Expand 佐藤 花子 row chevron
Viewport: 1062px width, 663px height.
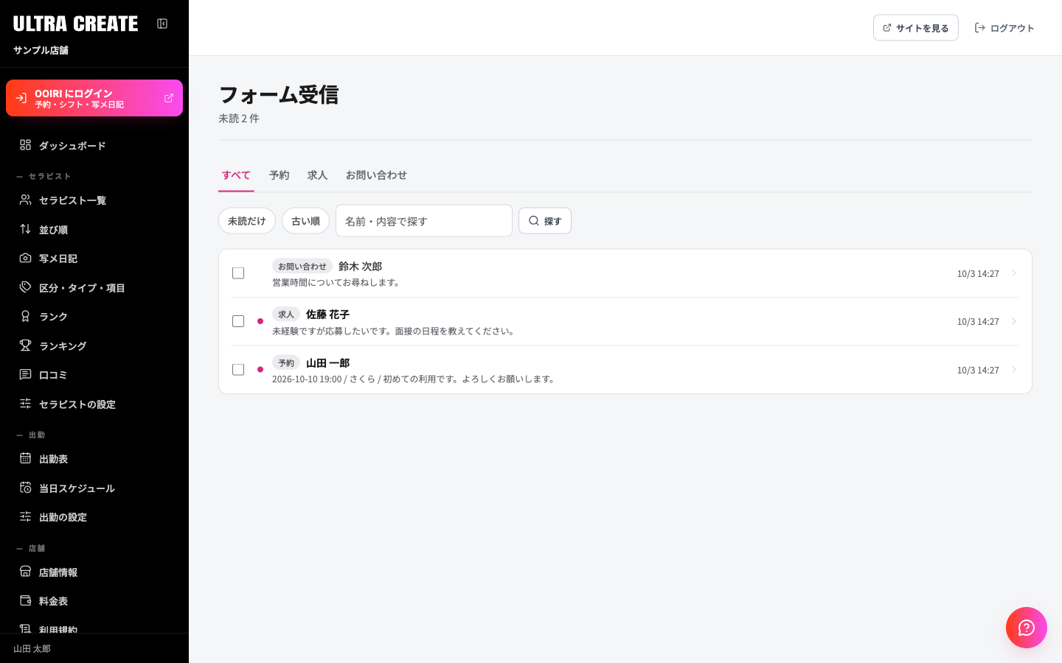click(x=1014, y=321)
